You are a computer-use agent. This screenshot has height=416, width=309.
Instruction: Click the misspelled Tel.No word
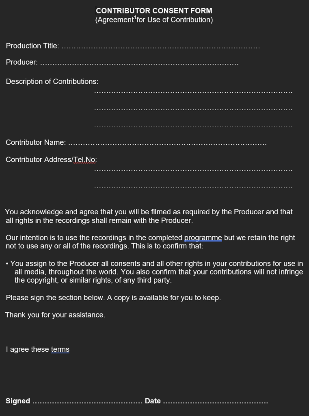pyautogui.click(x=84, y=160)
